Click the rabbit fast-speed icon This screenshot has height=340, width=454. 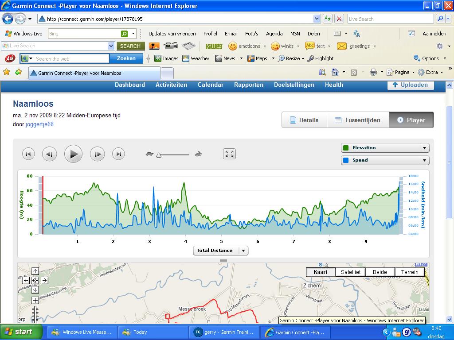click(x=198, y=154)
